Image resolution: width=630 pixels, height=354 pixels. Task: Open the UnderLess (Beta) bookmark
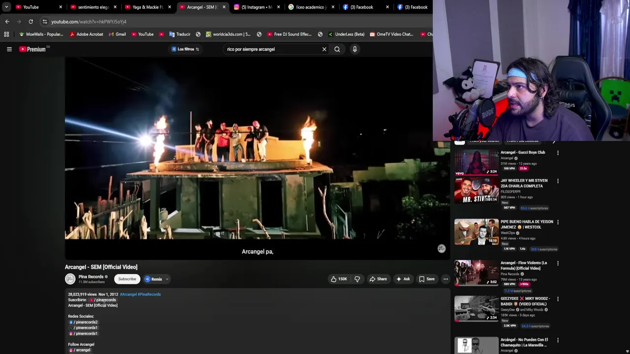(x=346, y=34)
